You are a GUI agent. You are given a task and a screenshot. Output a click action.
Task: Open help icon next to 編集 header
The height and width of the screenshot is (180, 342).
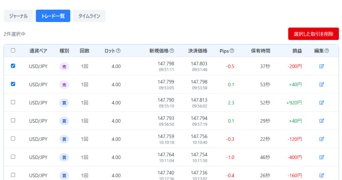[x=327, y=51]
